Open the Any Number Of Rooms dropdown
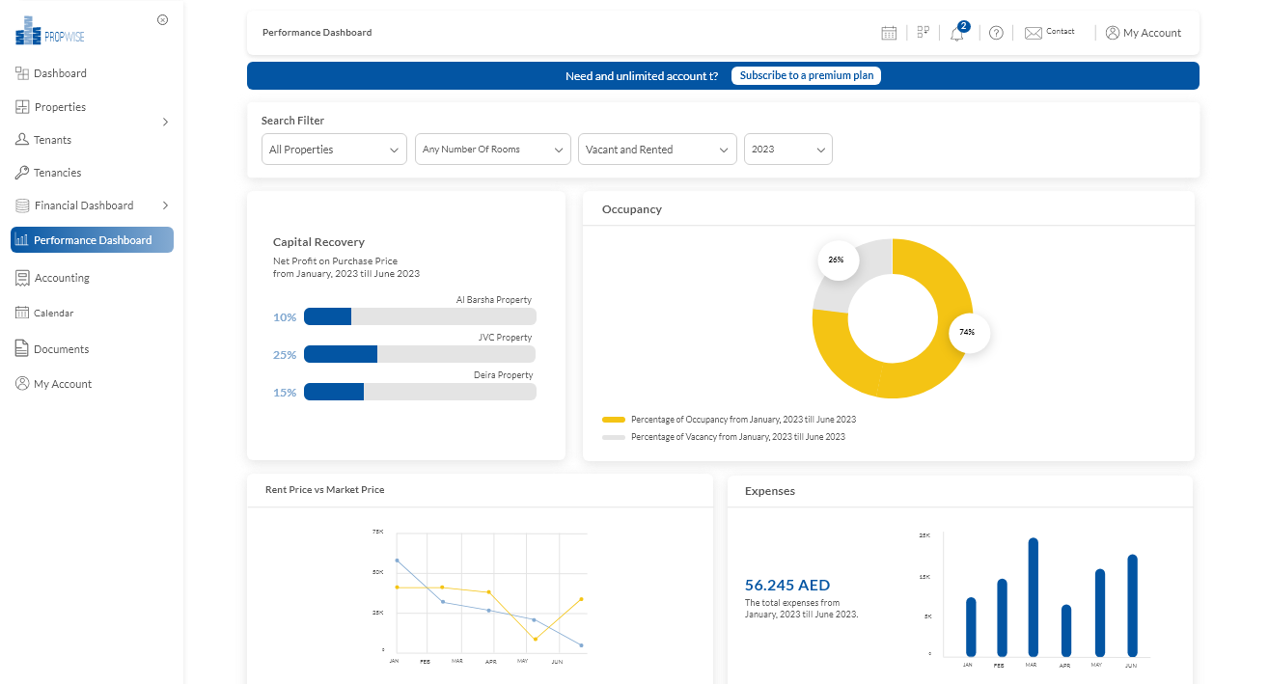Image resolution: width=1269 pixels, height=684 pixels. click(x=492, y=150)
